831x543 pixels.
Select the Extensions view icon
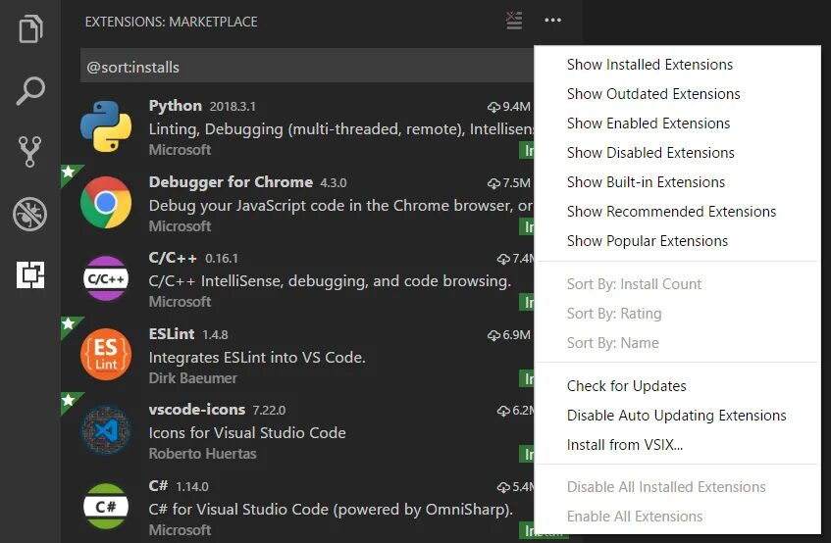(31, 276)
